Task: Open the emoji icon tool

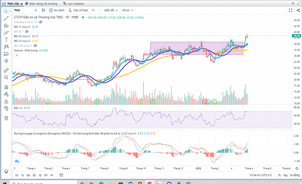Action: click(6, 60)
